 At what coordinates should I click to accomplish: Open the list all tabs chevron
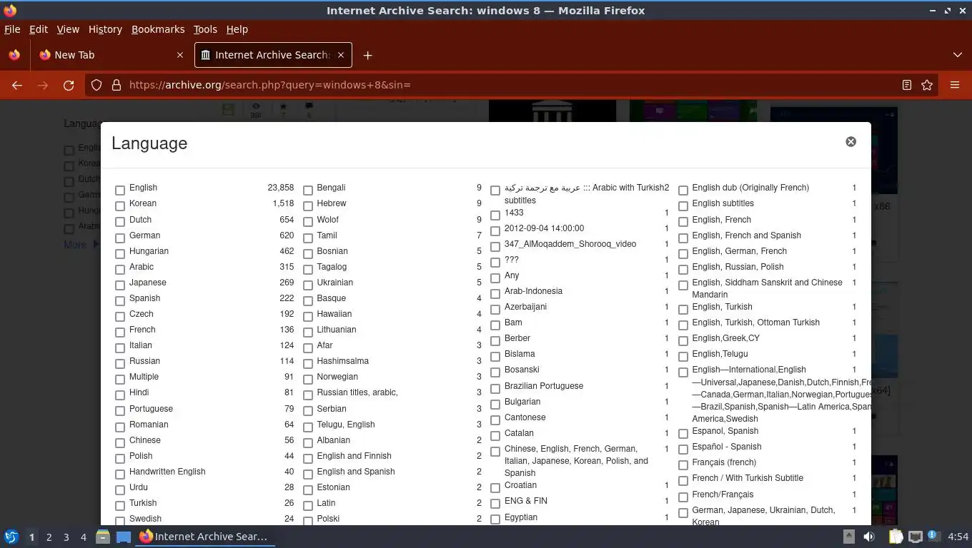point(958,55)
